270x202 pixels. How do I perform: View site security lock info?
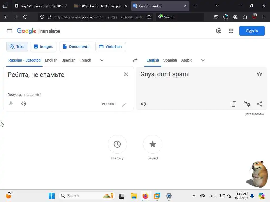[x=50, y=17]
